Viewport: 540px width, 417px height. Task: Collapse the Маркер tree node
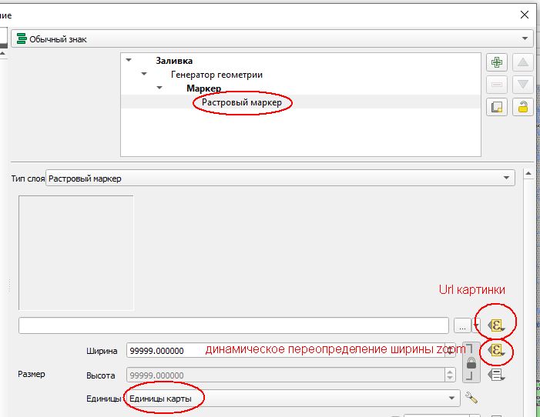coord(159,88)
